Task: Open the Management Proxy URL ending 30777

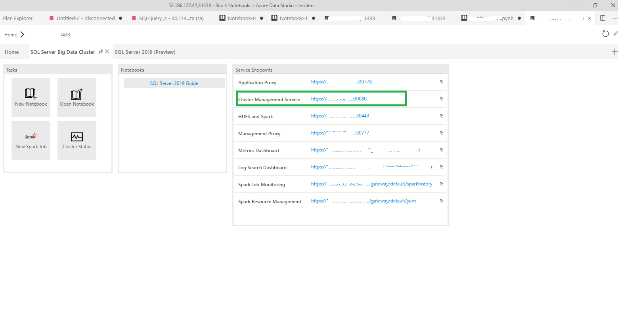Action: 340,133
